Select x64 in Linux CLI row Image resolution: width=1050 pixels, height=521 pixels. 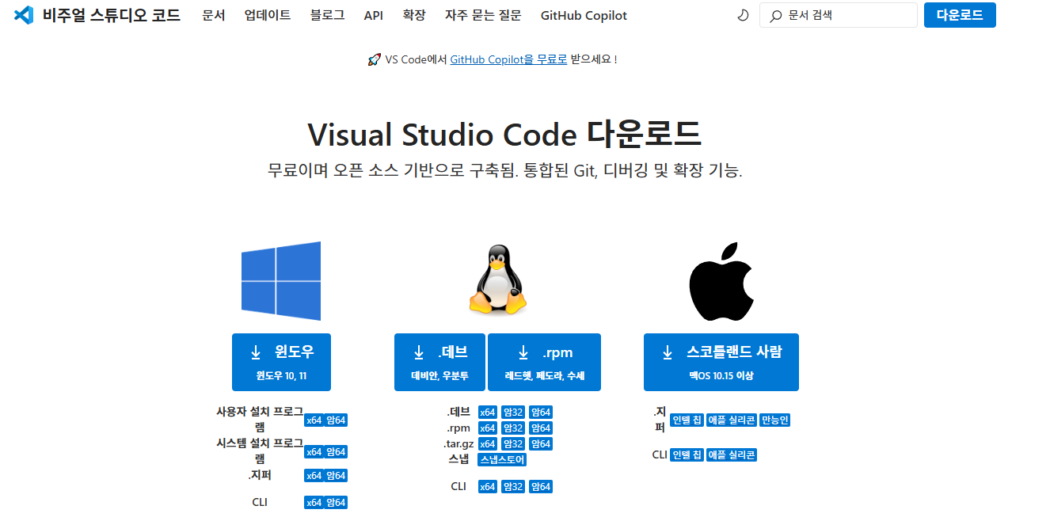pyautogui.click(x=488, y=486)
